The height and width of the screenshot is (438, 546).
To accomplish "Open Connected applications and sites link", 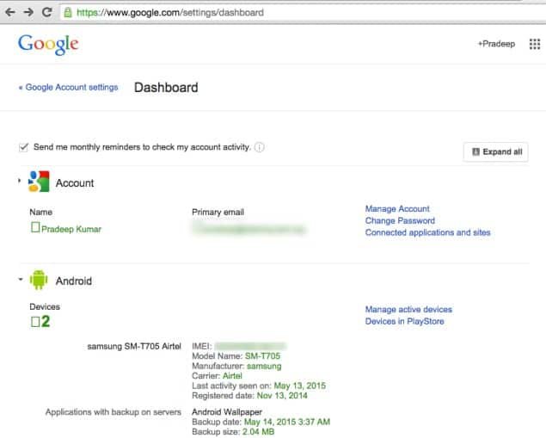I will click(x=427, y=232).
